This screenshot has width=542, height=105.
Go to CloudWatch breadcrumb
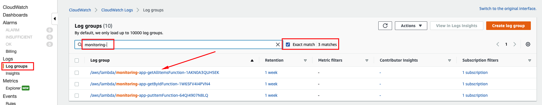click(80, 10)
